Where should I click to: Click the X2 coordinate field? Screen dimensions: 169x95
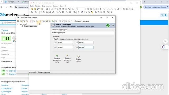[86, 42]
